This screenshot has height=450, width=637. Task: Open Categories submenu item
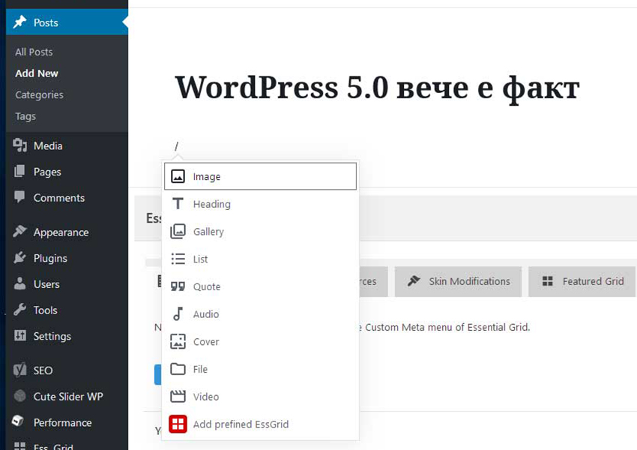pos(40,95)
